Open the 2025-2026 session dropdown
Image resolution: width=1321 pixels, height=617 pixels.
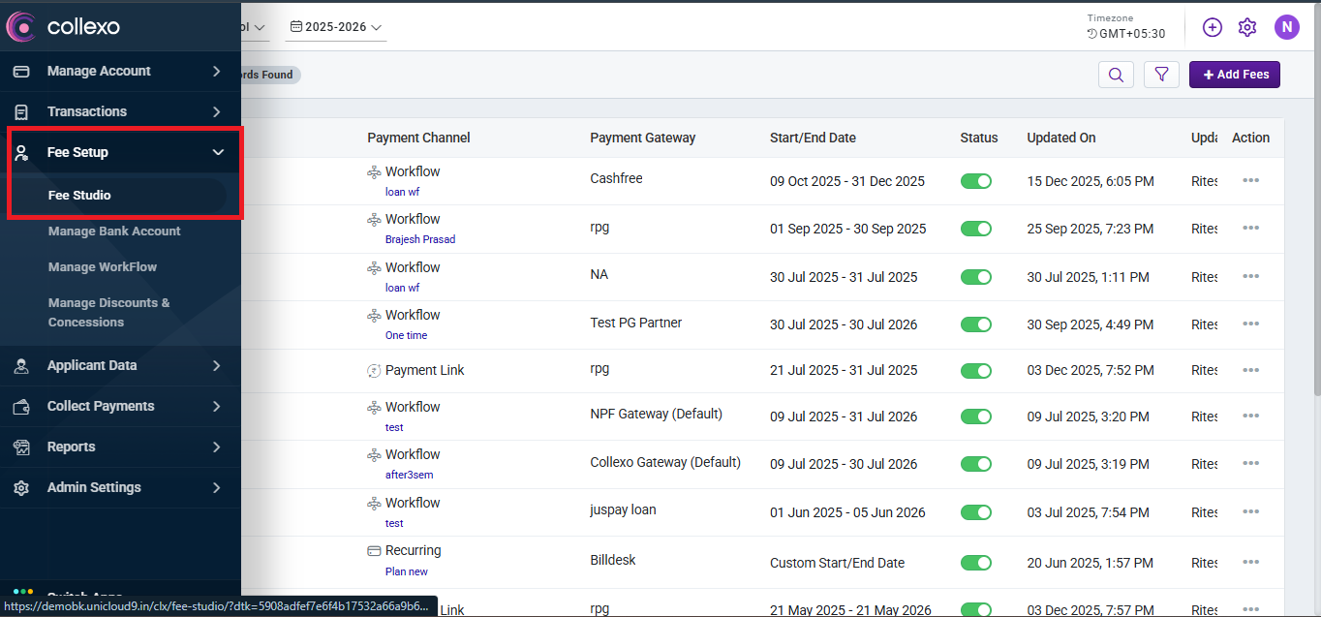(x=336, y=27)
